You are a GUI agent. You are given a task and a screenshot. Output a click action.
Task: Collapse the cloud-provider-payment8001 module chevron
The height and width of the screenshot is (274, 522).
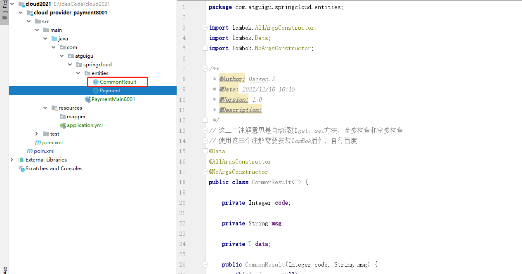[x=20, y=12]
